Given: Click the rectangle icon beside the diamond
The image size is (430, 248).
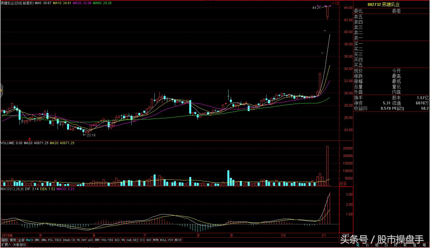Looking at the screenshot, I should click(x=337, y=3).
